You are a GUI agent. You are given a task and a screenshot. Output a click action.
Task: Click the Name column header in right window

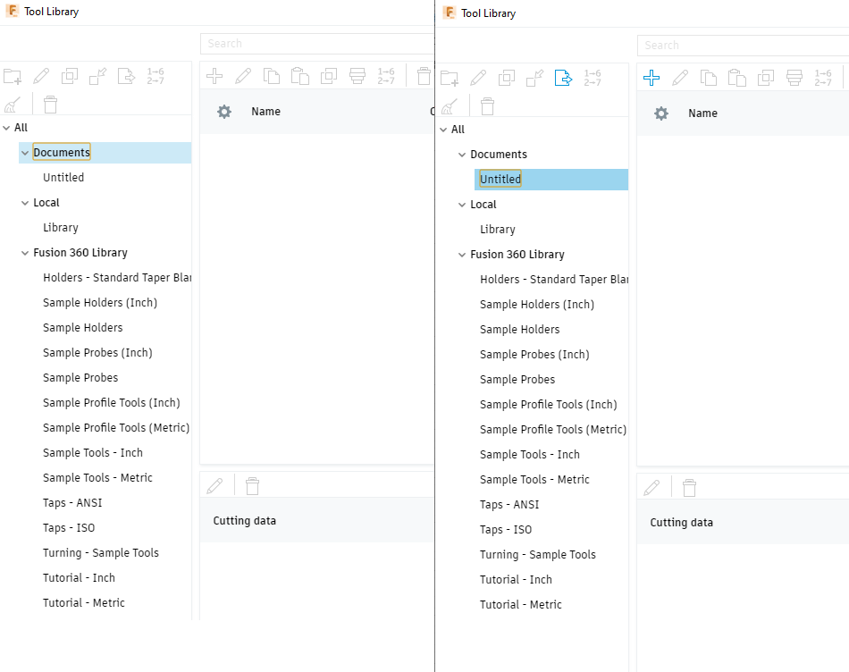pyautogui.click(x=703, y=113)
